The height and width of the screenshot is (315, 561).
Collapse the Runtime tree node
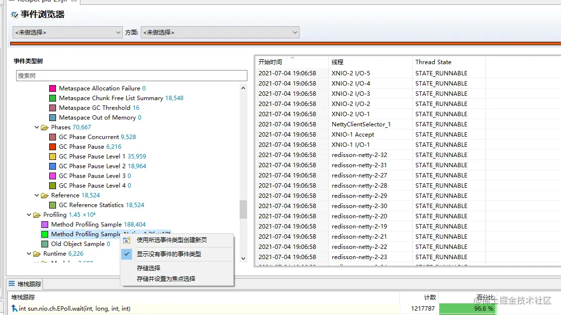point(29,254)
